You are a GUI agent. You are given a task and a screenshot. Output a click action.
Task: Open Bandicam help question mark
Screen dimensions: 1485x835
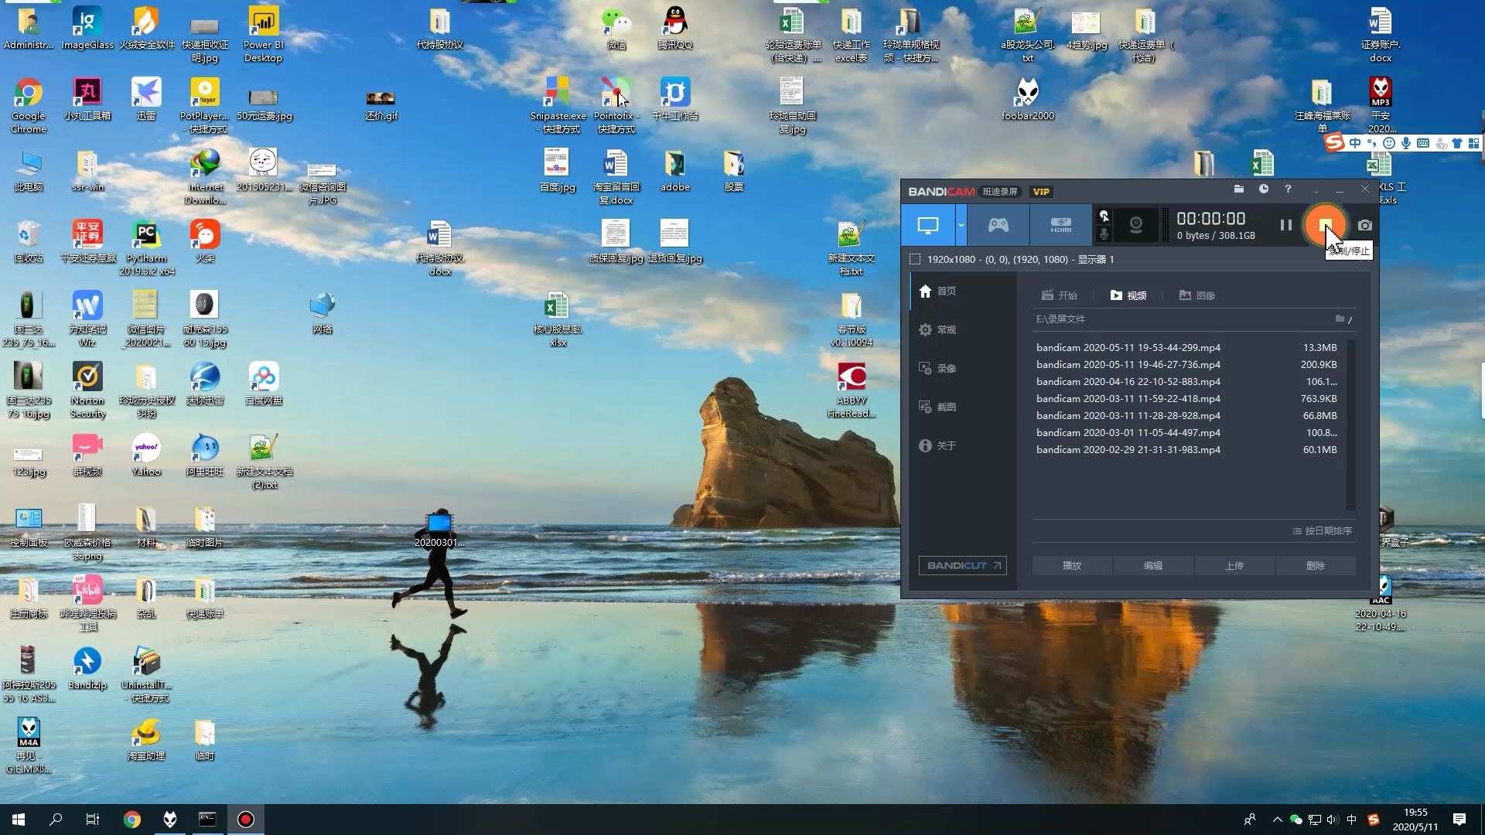tap(1288, 189)
